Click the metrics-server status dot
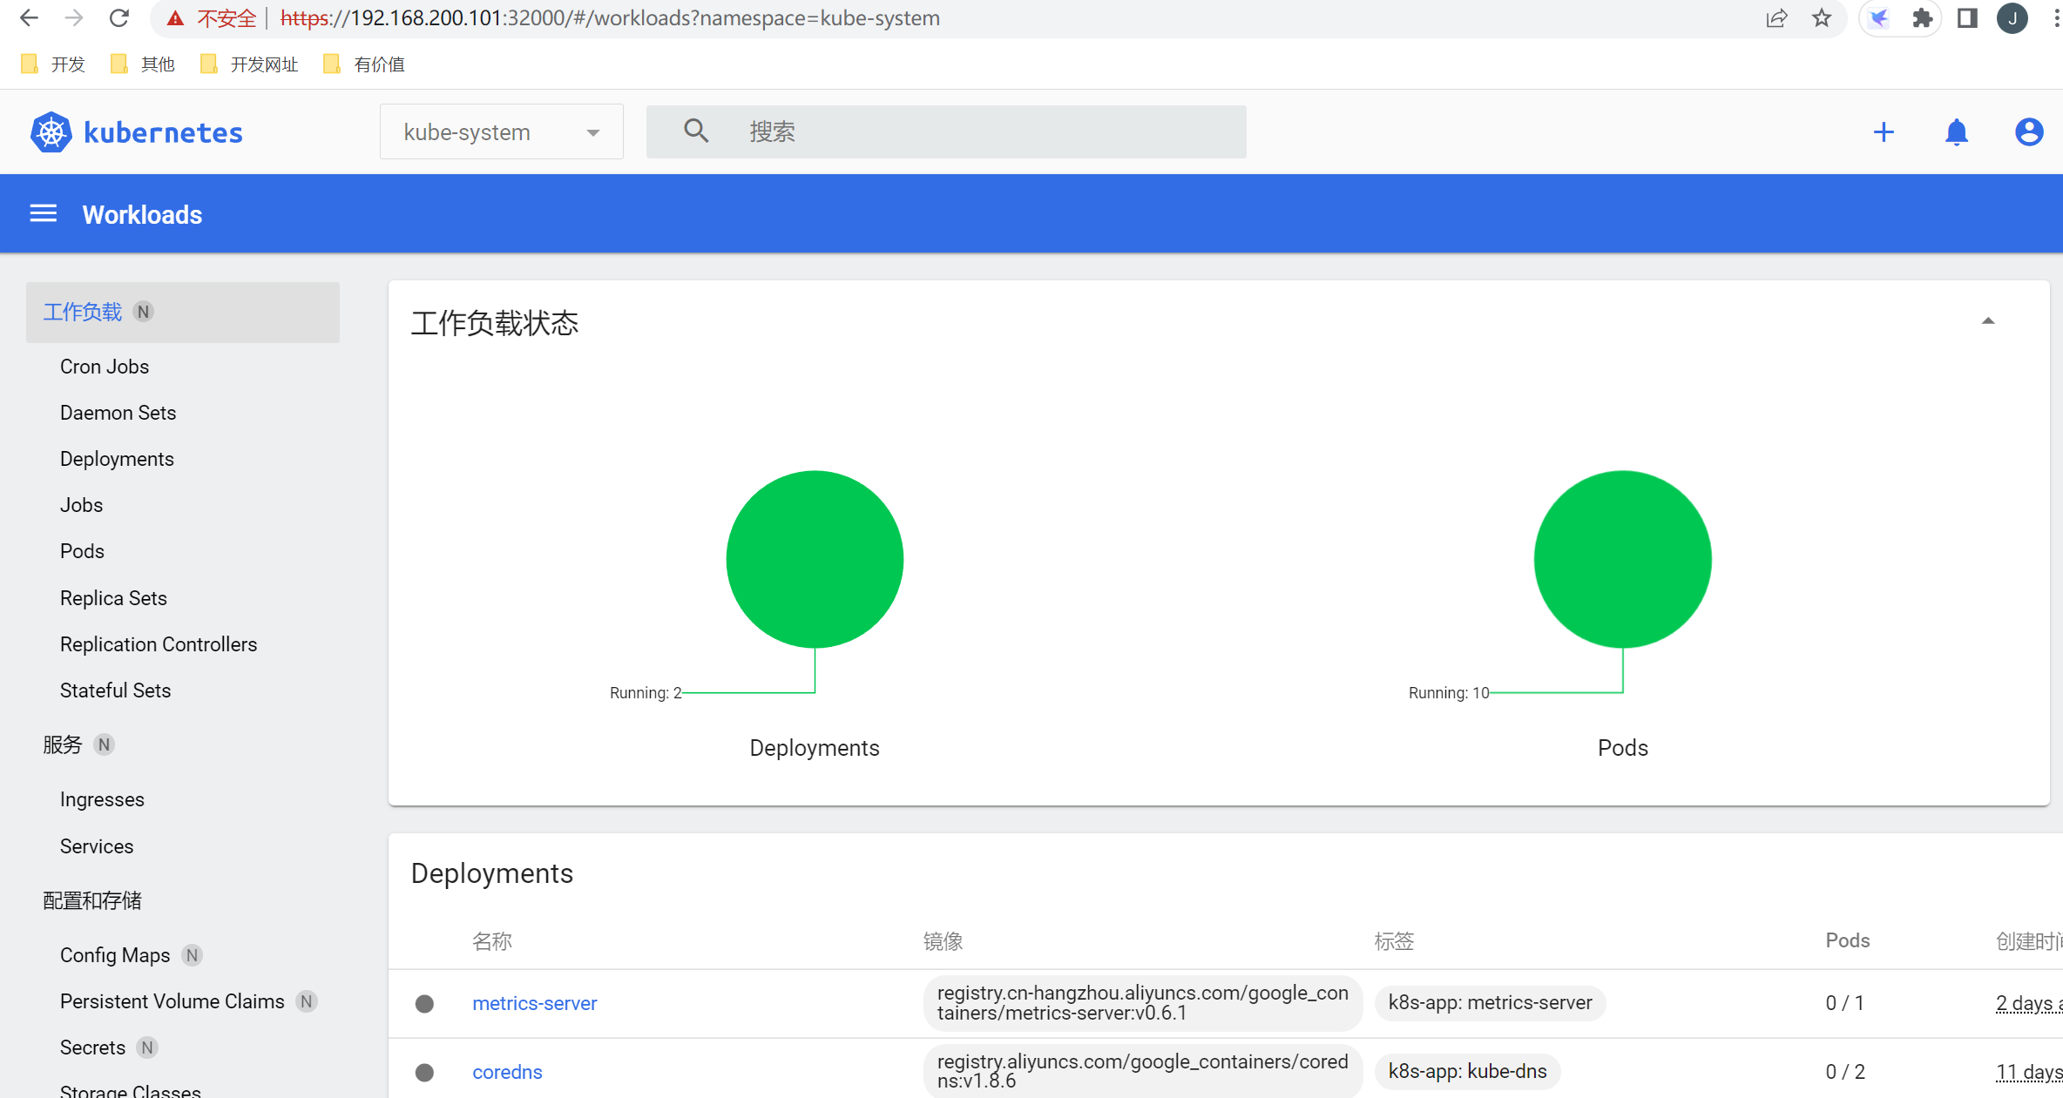 click(x=424, y=1003)
